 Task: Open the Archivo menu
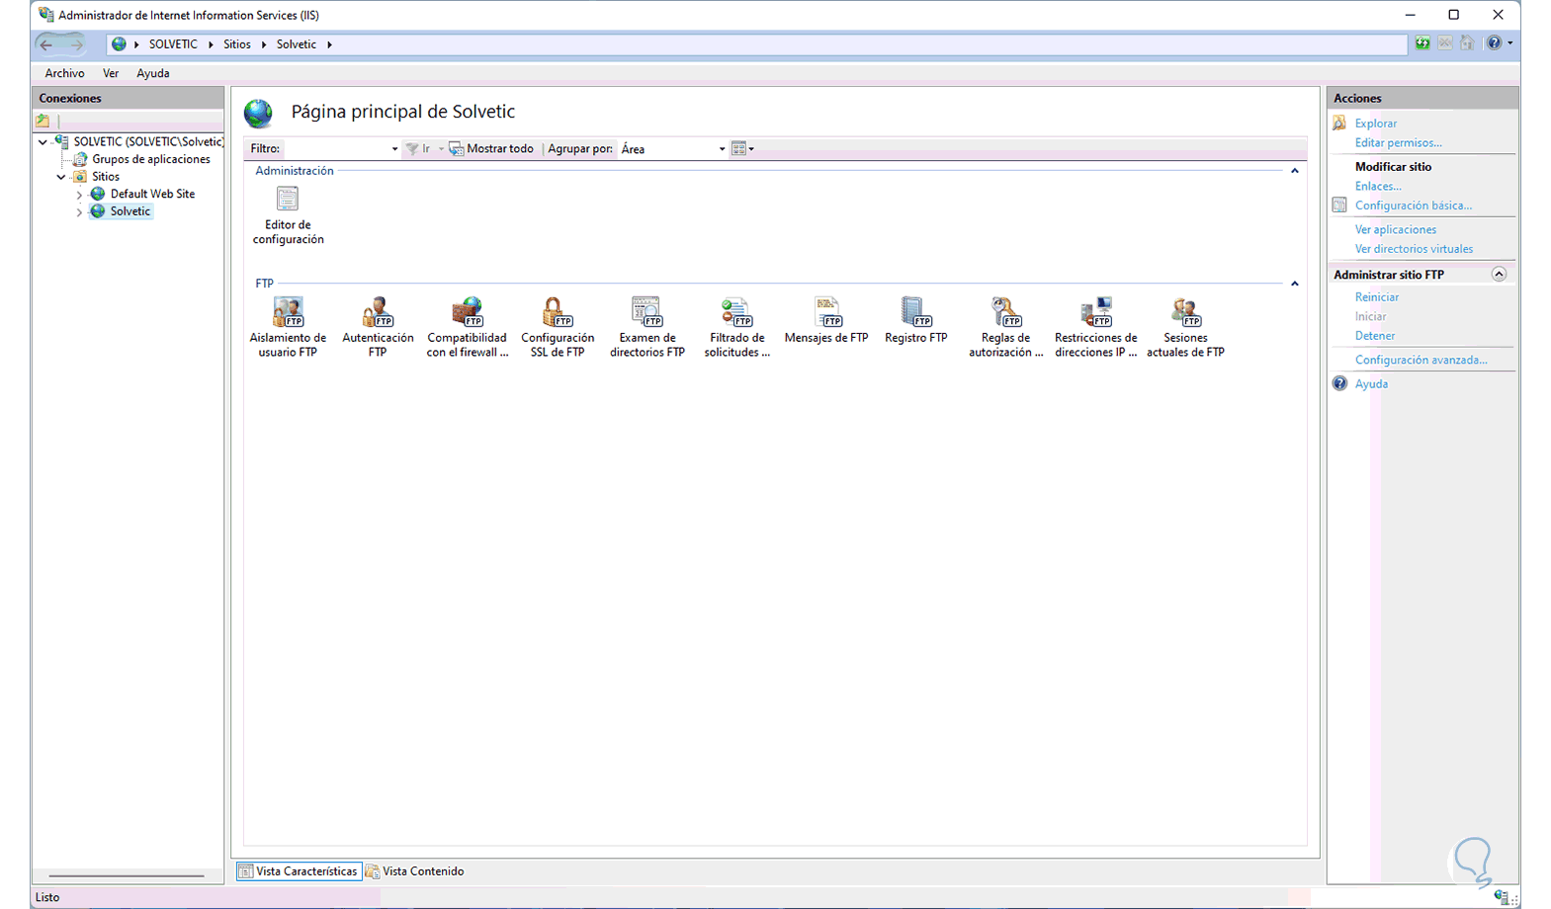tap(64, 73)
